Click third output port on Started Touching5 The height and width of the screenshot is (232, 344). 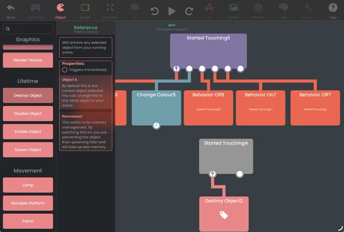pyautogui.click(x=202, y=69)
